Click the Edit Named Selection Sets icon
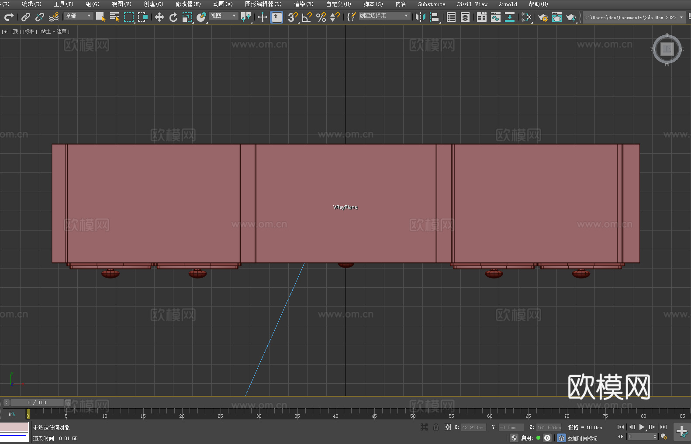 352,17
